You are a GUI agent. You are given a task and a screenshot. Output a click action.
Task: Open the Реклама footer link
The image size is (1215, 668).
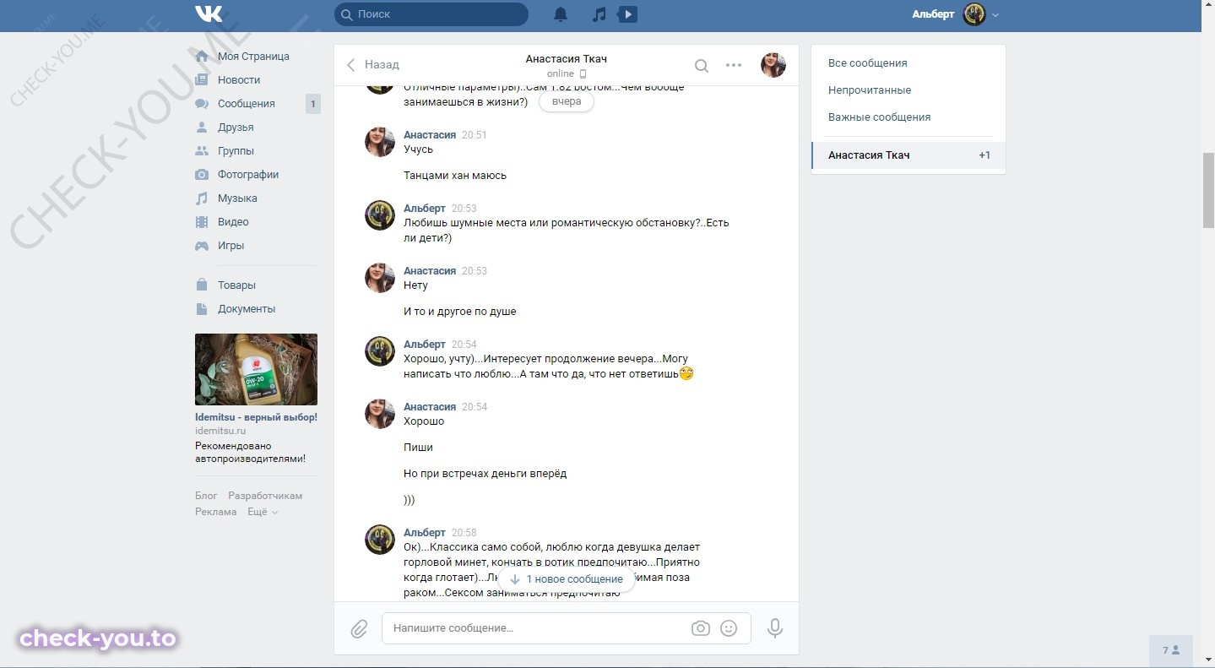(216, 512)
